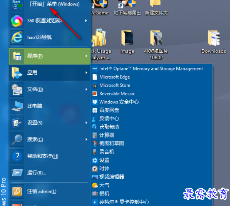
Task: Click the 设置 gear icon in submenu
Action: 95,160
